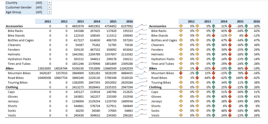
Task: Select the Touring Bikes sparkline
Action: pyautogui.click(x=141, y=82)
